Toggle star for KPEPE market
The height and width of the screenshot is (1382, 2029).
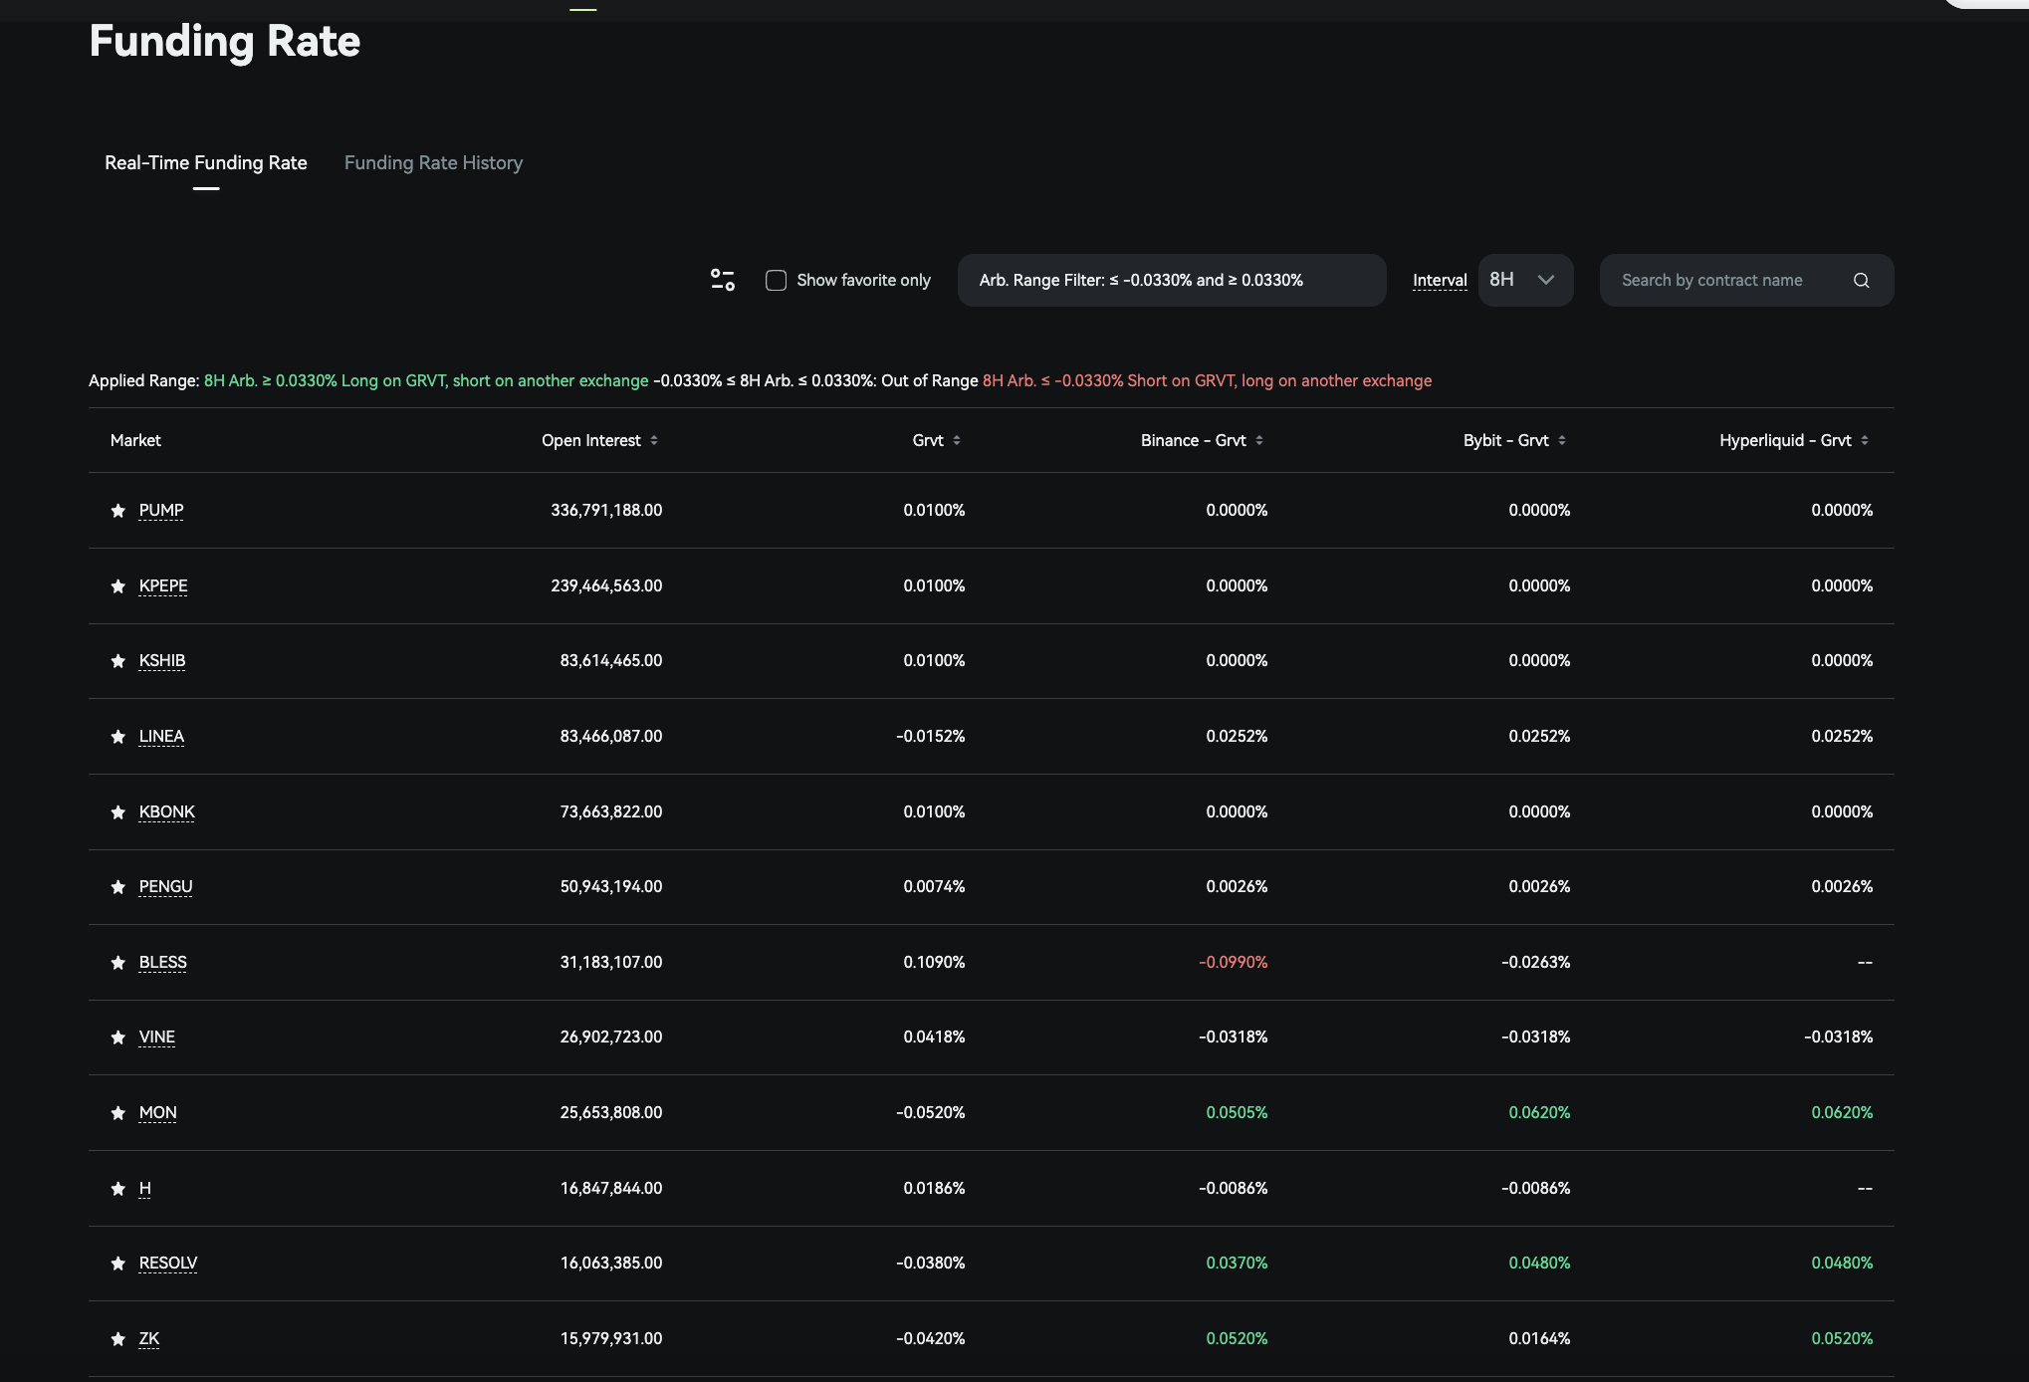[118, 586]
